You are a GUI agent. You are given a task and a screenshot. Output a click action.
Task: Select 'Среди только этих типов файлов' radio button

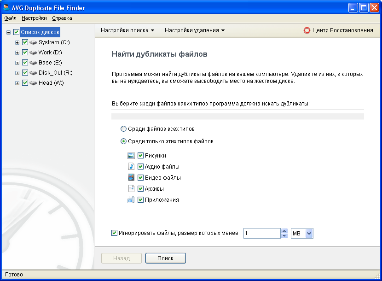tap(123, 141)
